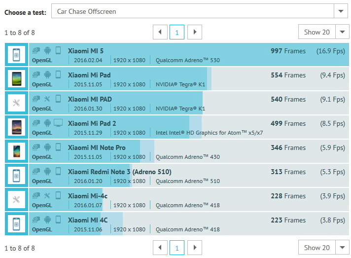Click GPU chip icon in MI Note Pro row

point(36,147)
